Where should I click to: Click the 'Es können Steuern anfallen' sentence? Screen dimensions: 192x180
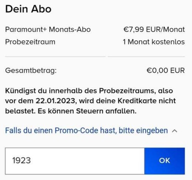pos(87,111)
